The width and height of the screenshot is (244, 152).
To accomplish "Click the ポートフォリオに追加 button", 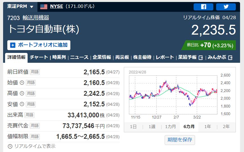I will click(x=39, y=45).
